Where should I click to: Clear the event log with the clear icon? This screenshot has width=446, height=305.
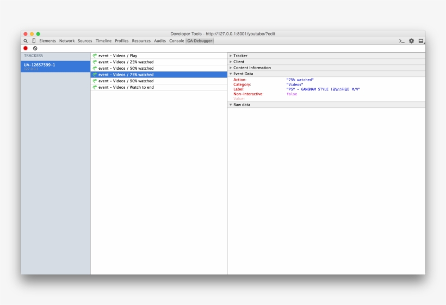click(35, 48)
